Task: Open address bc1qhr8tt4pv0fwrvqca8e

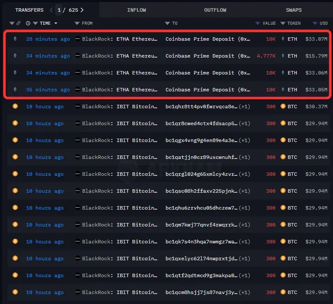Action: point(201,107)
